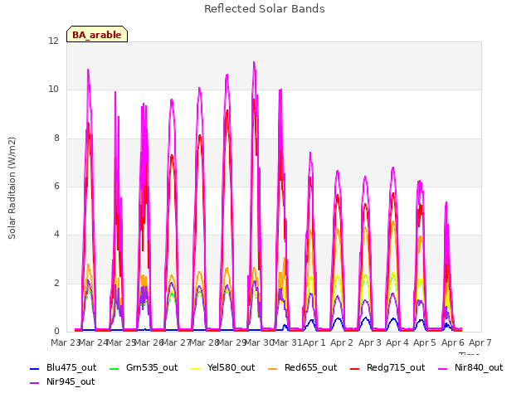Click the BA_arable site label box
The image size is (531, 398).
point(97,34)
